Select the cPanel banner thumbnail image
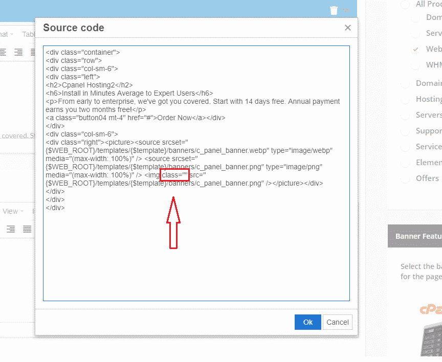 pyautogui.click(x=429, y=332)
